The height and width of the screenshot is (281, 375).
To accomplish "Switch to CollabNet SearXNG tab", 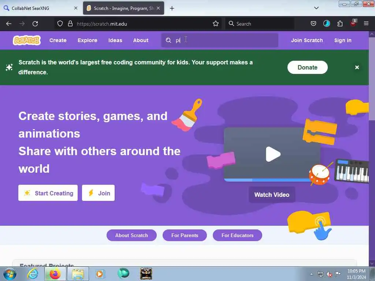I will tap(41, 8).
